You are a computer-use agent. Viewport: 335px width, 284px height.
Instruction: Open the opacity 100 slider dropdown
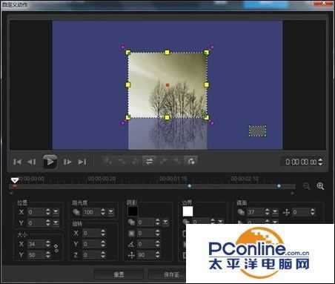coord(111,212)
